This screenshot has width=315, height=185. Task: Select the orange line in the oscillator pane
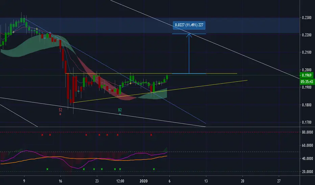84,159
